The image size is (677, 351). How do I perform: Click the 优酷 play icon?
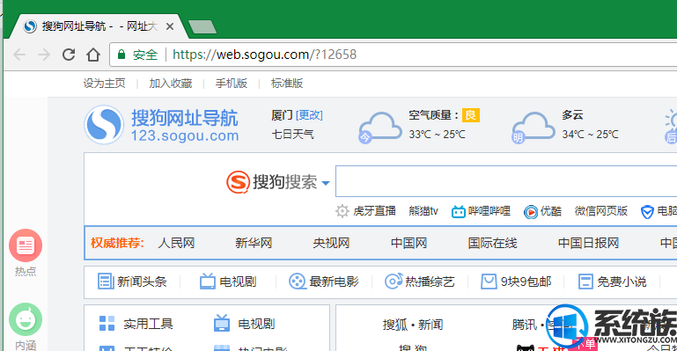[530, 212]
